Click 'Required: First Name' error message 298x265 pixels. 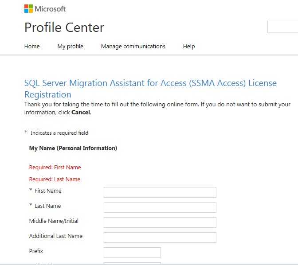point(55,168)
